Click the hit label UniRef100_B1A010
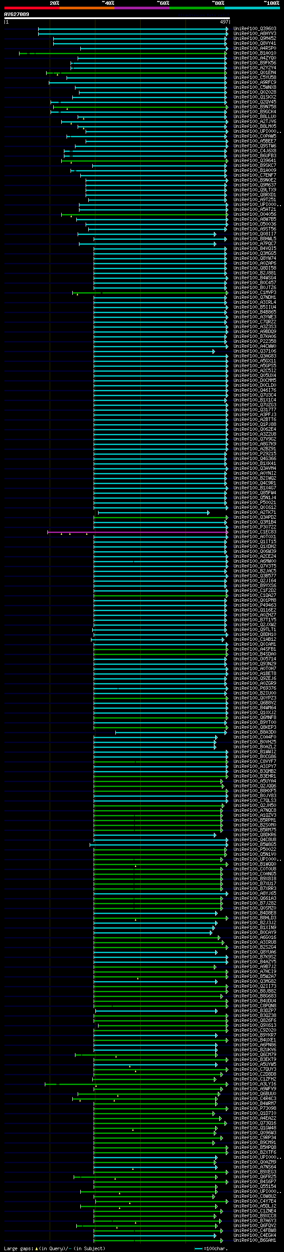 [x=255, y=53]
